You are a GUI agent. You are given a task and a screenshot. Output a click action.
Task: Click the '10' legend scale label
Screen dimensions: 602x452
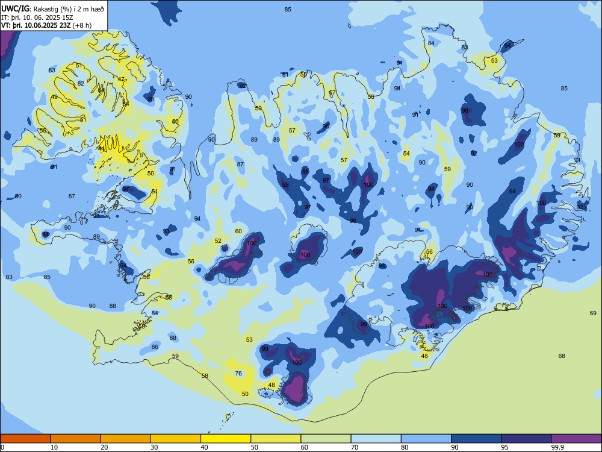(54, 447)
